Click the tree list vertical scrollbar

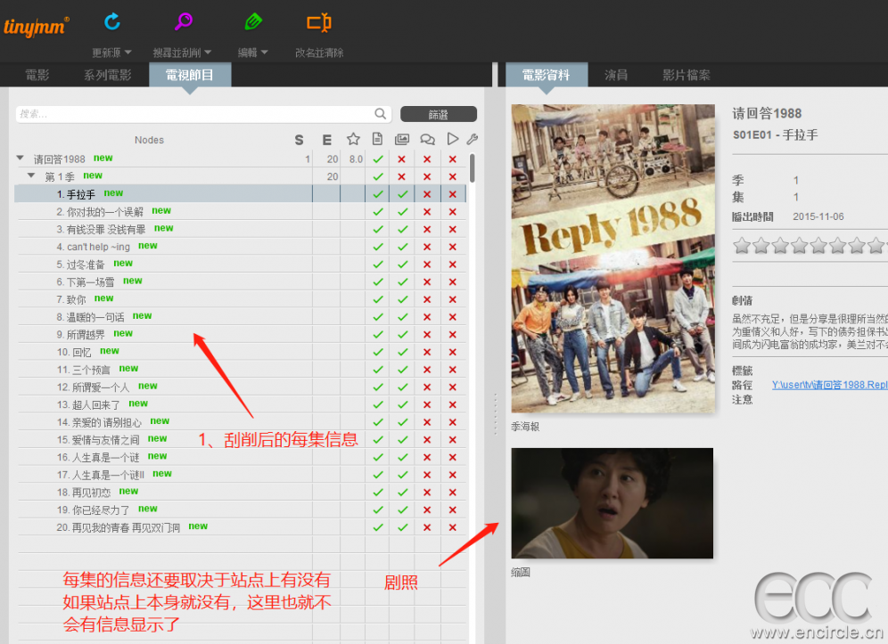[473, 168]
